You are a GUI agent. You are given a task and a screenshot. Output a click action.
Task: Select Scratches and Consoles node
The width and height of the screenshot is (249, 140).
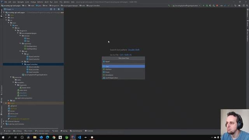click(x=16, y=124)
